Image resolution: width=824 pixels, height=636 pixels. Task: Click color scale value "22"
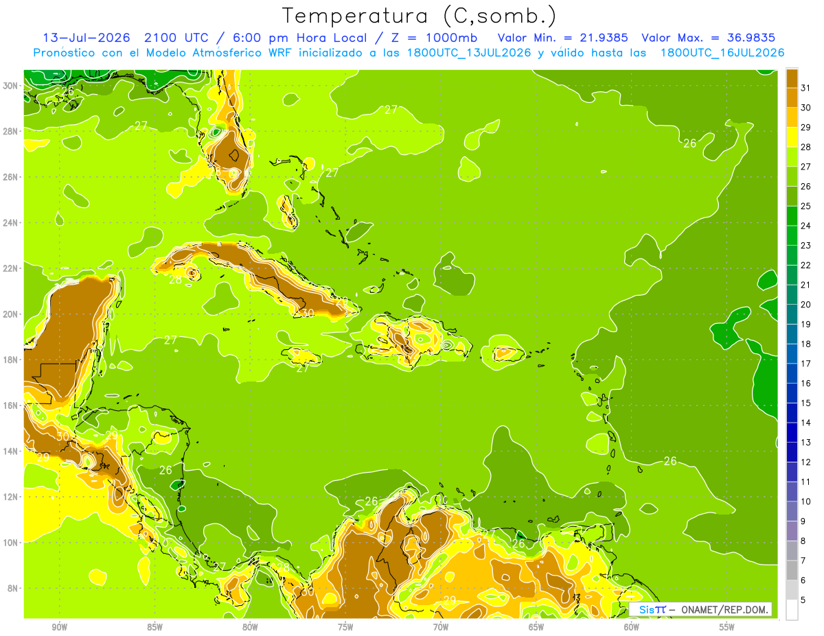[806, 265]
